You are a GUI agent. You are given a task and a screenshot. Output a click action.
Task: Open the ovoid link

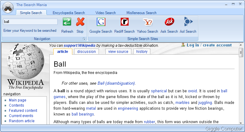click(x=192, y=91)
